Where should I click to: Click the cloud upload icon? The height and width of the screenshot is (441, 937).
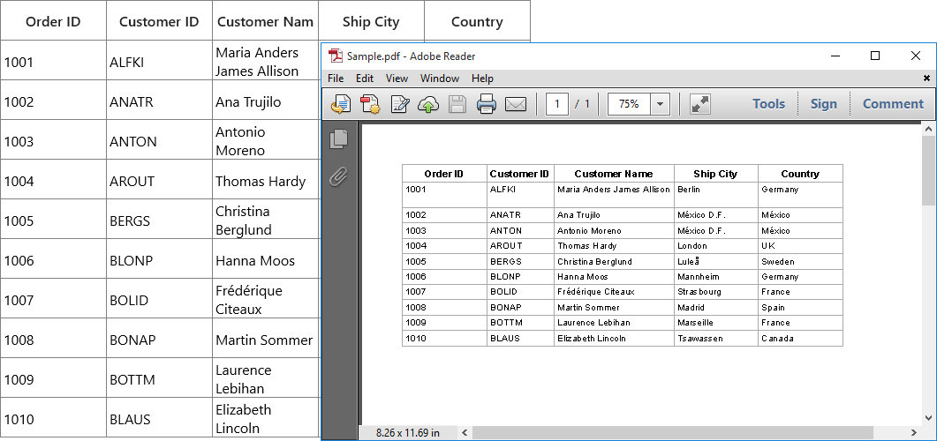coord(427,104)
